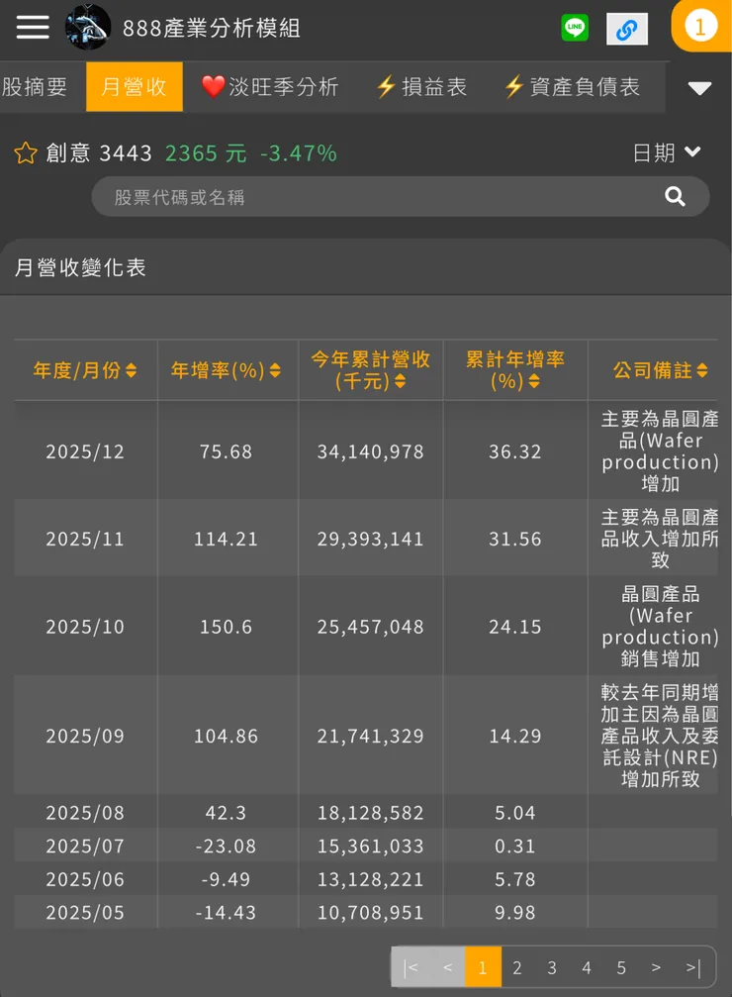Click cumulative revenue 34,140,978
The image size is (732, 997).
pyautogui.click(x=370, y=451)
